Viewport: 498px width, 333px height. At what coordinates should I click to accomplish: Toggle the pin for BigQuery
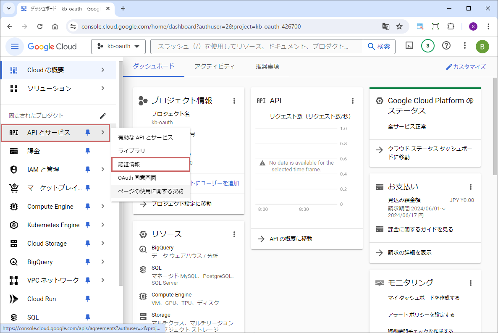tap(88, 262)
